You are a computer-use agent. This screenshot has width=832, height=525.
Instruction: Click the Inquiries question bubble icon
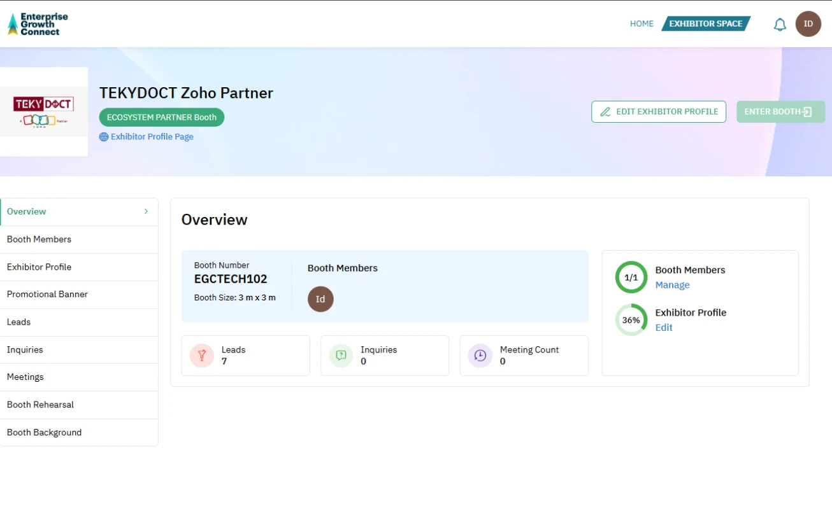341,356
